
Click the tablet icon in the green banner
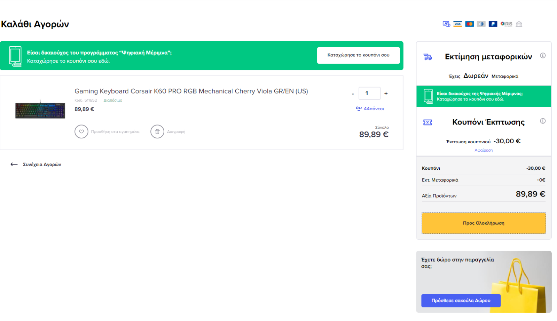15,56
